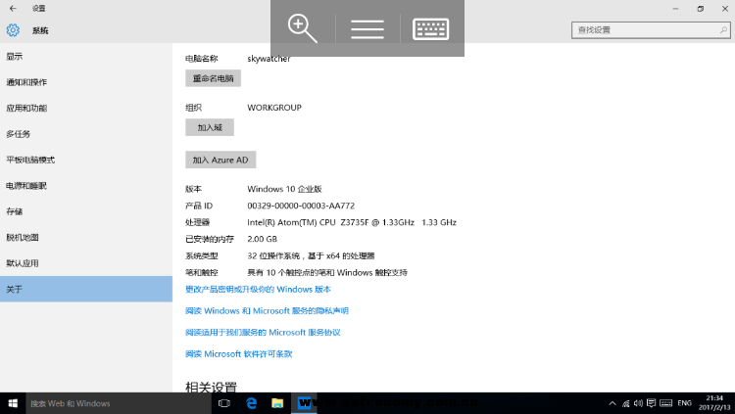Click the touch keyboard icon in tray
Image resolution: width=735 pixels, height=414 pixels.
pyautogui.click(x=665, y=403)
